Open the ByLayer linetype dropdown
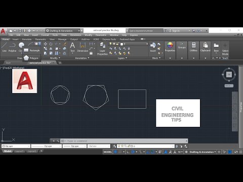 pos(47,146)
